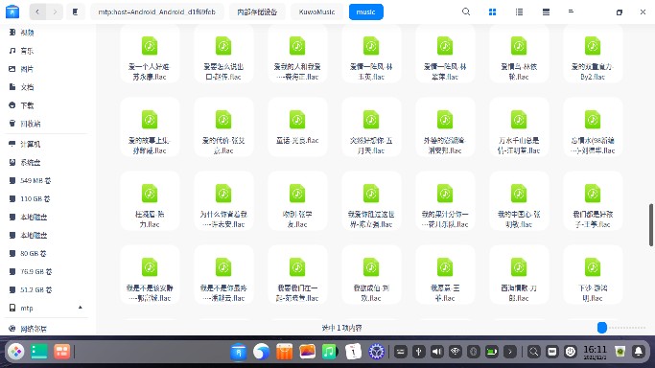655x368 pixels.
Task: Switch to detailed list view
Action: (x=546, y=12)
